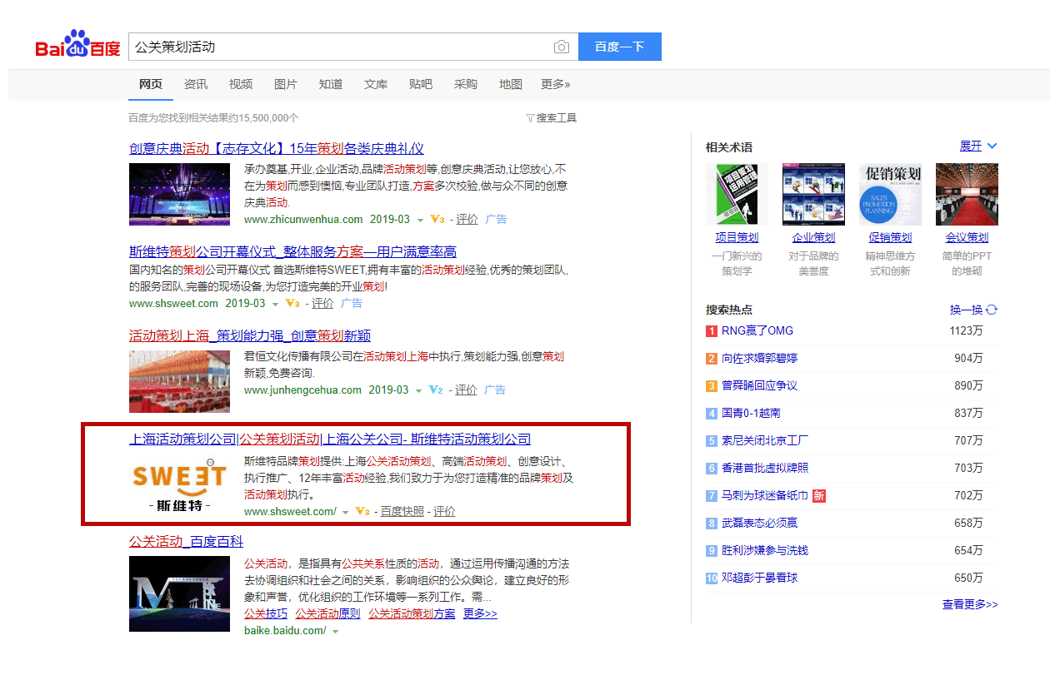This screenshot has width=1050, height=680.
Task: Expand dropdown arrow after shsweet.com 2019-03
Action: (x=275, y=305)
